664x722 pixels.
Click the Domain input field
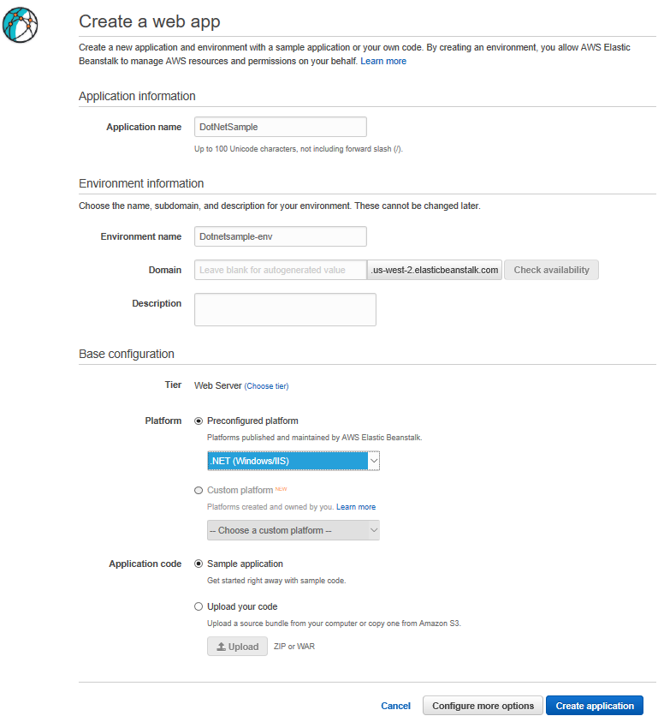pos(280,269)
